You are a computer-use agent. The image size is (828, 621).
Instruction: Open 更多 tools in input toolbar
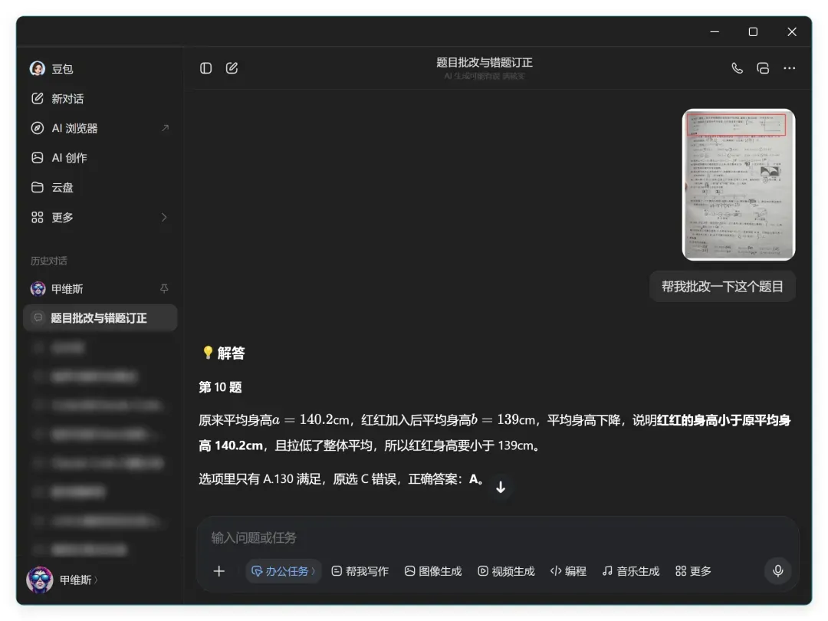[x=693, y=571]
